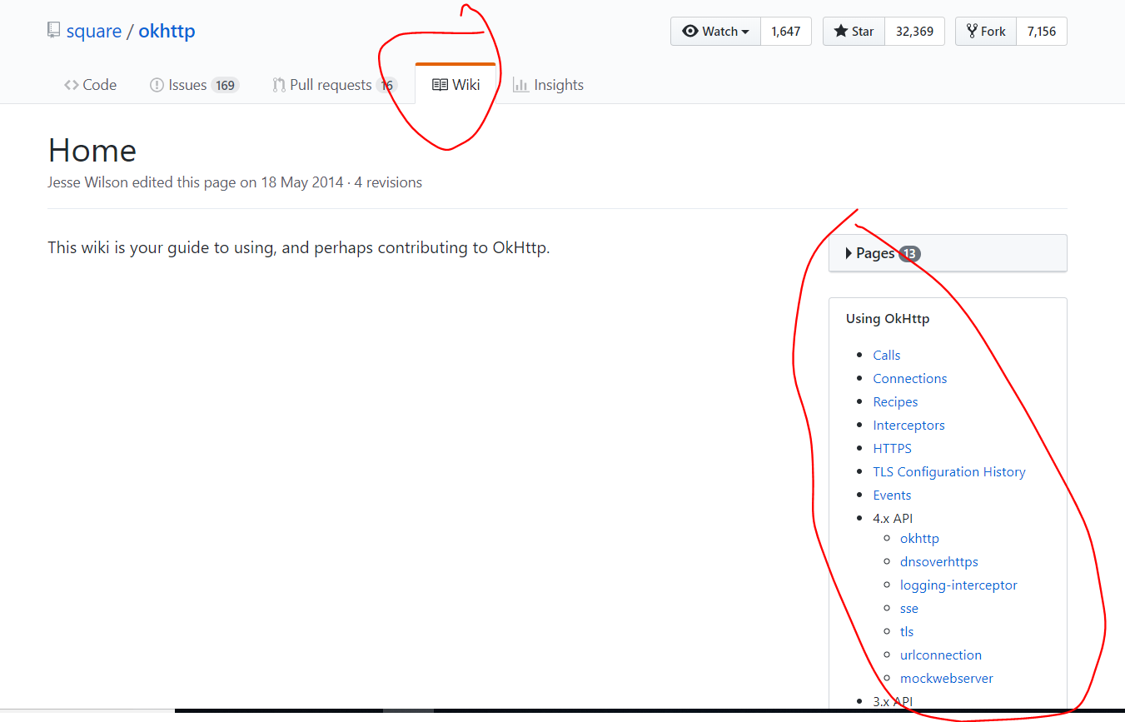Click the eye icon on Watch button
This screenshot has width=1125, height=722.
click(690, 32)
